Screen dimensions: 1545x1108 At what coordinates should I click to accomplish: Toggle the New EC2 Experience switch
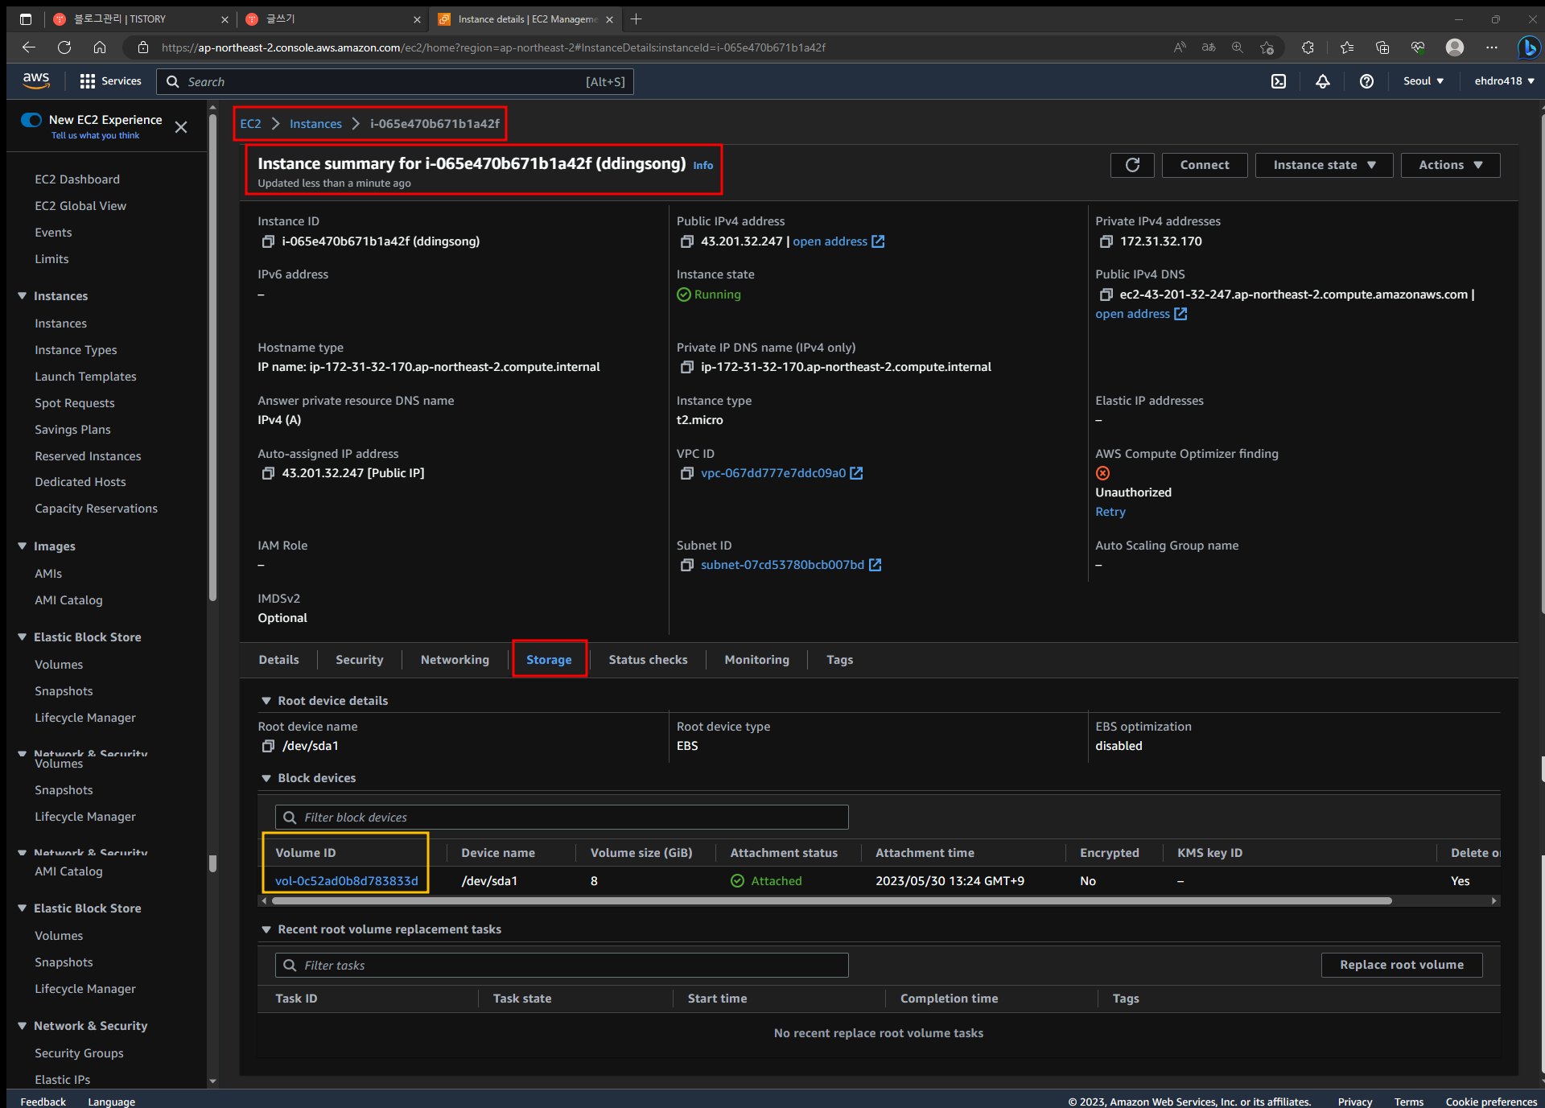point(32,120)
